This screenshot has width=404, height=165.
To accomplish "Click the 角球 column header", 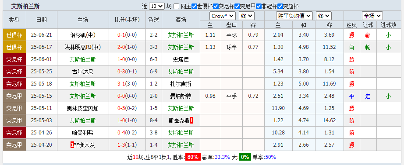I will pos(153,20).
